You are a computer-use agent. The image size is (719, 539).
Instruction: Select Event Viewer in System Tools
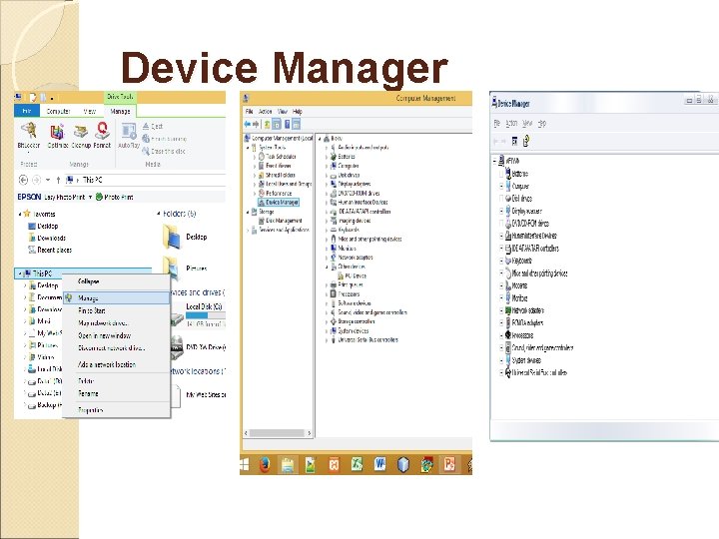pos(275,166)
